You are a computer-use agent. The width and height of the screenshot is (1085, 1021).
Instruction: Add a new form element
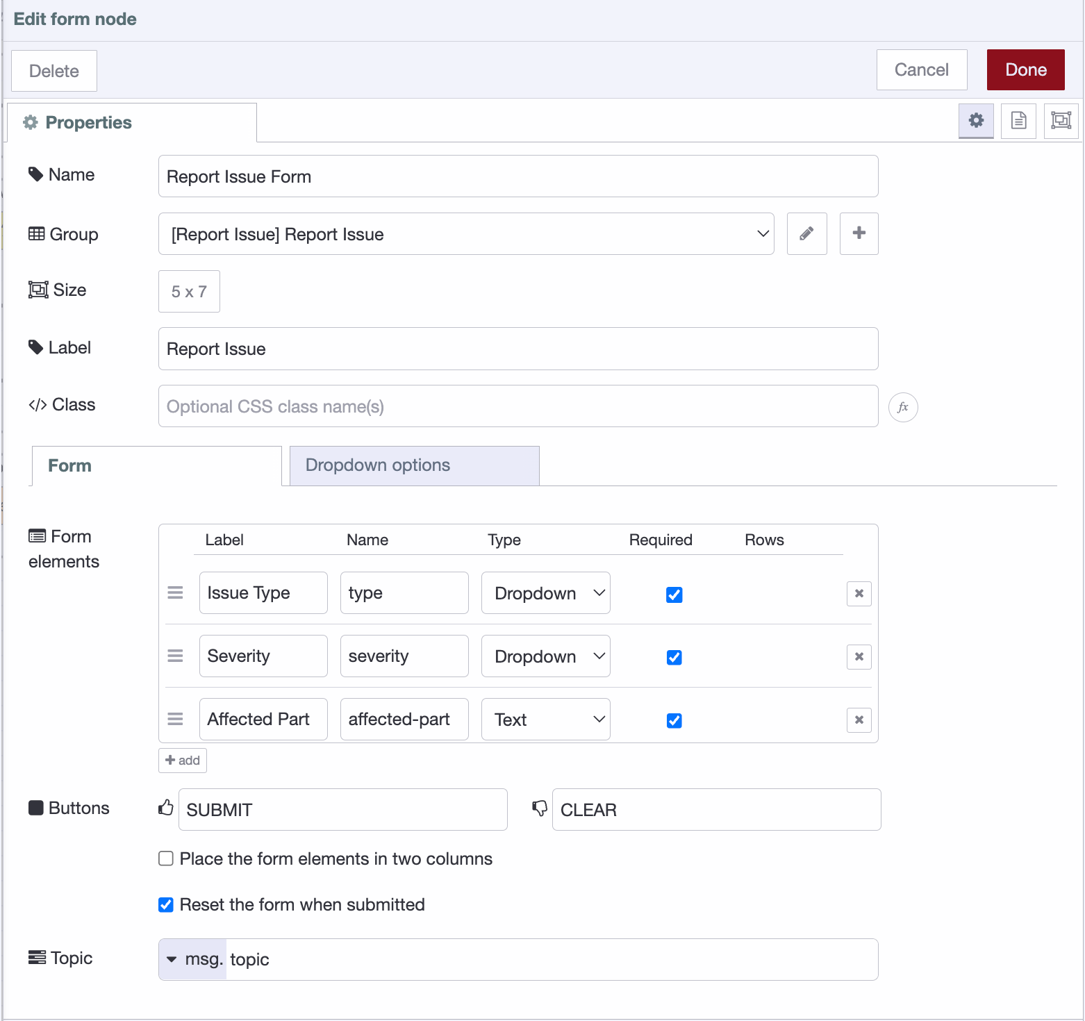coord(183,761)
